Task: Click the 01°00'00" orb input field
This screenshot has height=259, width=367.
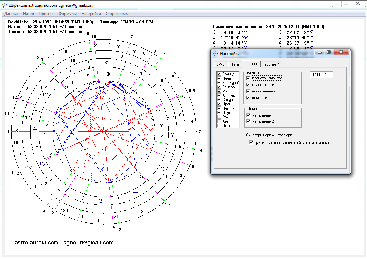Action: (321, 75)
